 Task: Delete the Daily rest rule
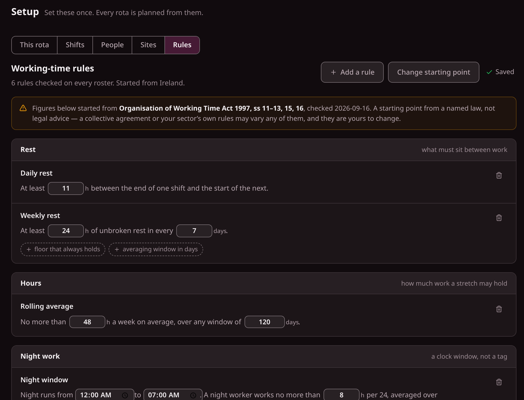(499, 175)
